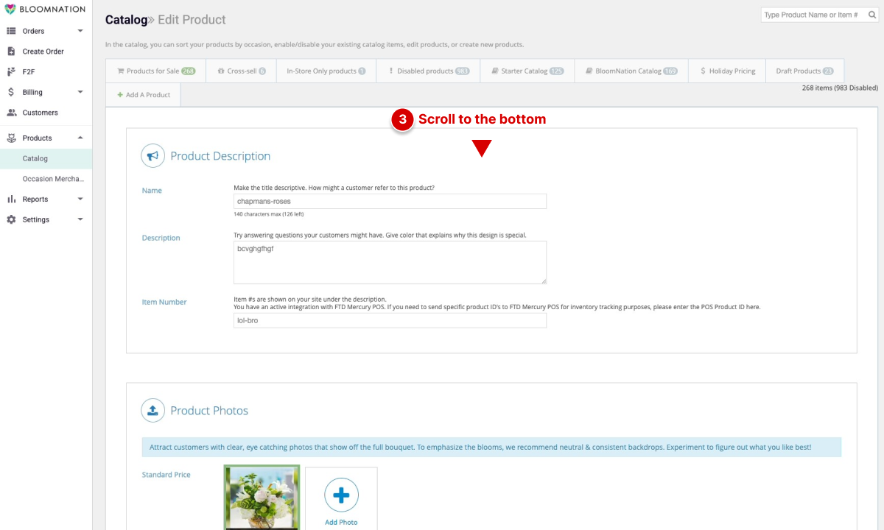Viewport: 884px width, 530px height.
Task: Expand the Reports menu arrow
Action: point(80,199)
